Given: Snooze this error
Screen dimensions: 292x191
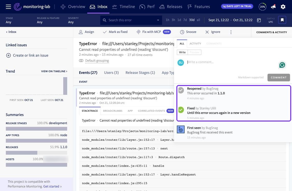Looking at the screenshot, I should (x=188, y=32).
